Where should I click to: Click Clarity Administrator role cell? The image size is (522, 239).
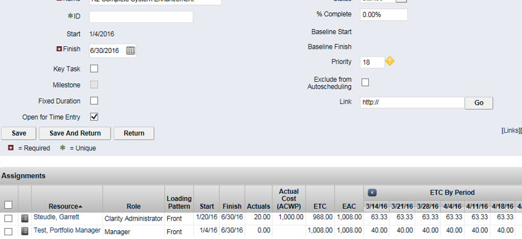(133, 219)
